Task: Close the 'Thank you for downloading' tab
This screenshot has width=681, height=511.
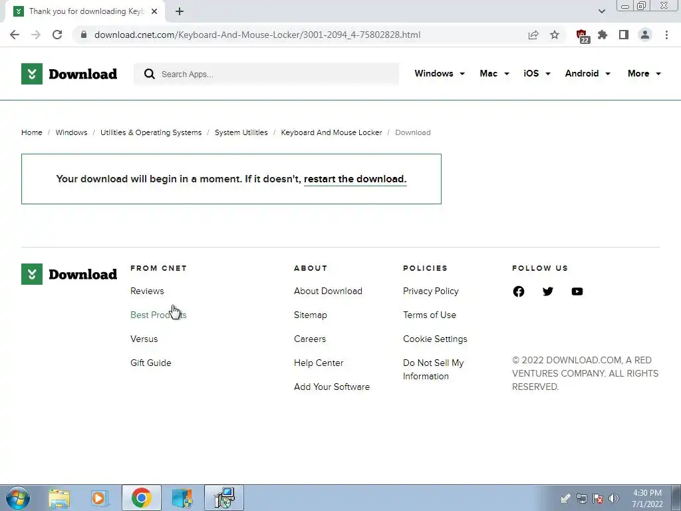Action: click(x=154, y=11)
